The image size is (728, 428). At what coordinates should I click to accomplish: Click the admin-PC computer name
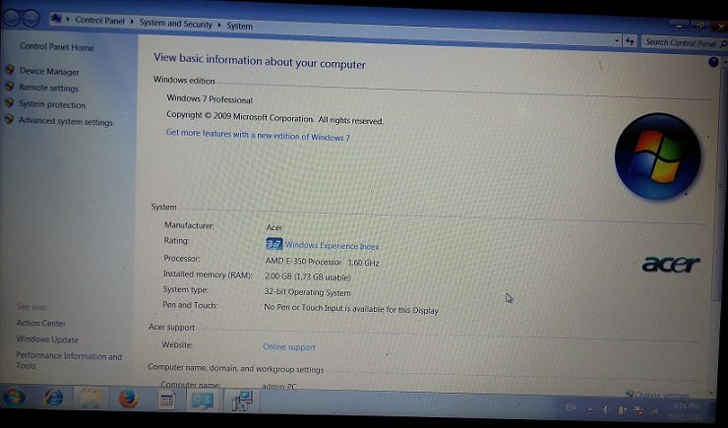[279, 386]
